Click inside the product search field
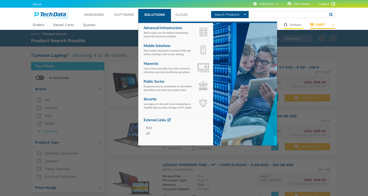The width and height of the screenshot is (368, 196). 288,15
